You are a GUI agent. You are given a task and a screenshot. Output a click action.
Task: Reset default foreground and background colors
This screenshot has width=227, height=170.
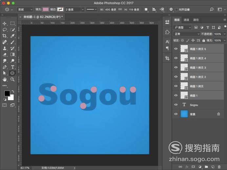(x=5, y=99)
